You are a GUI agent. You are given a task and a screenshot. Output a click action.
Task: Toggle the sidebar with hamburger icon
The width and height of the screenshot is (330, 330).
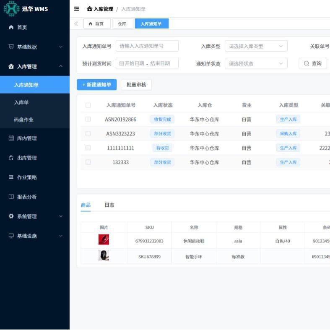(77, 9)
